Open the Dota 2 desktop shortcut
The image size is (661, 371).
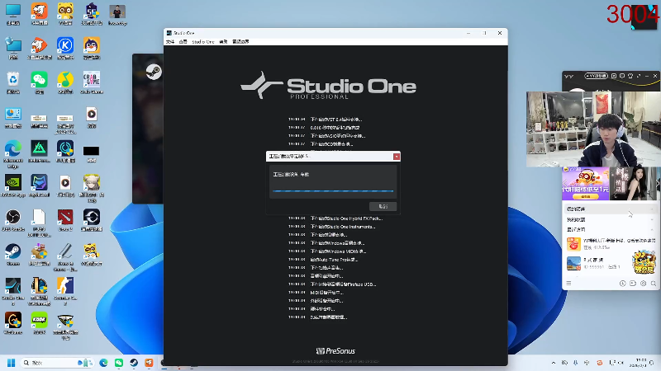tap(65, 218)
